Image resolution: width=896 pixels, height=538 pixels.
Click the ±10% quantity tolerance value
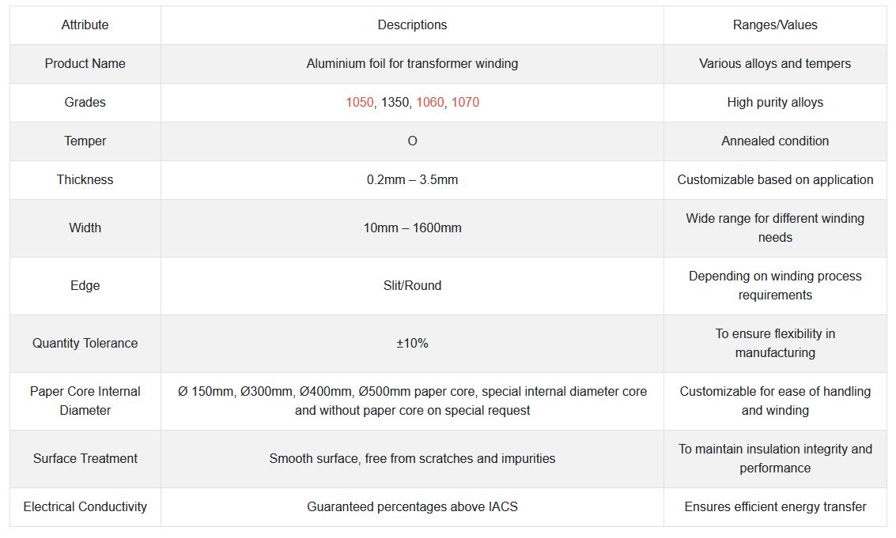412,344
